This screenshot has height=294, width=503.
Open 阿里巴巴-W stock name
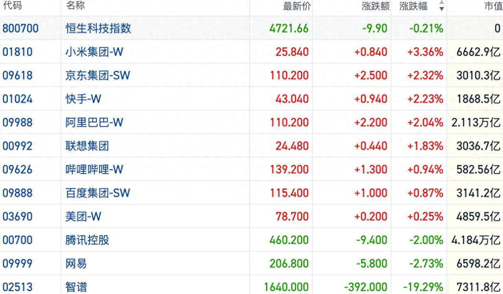tap(94, 122)
